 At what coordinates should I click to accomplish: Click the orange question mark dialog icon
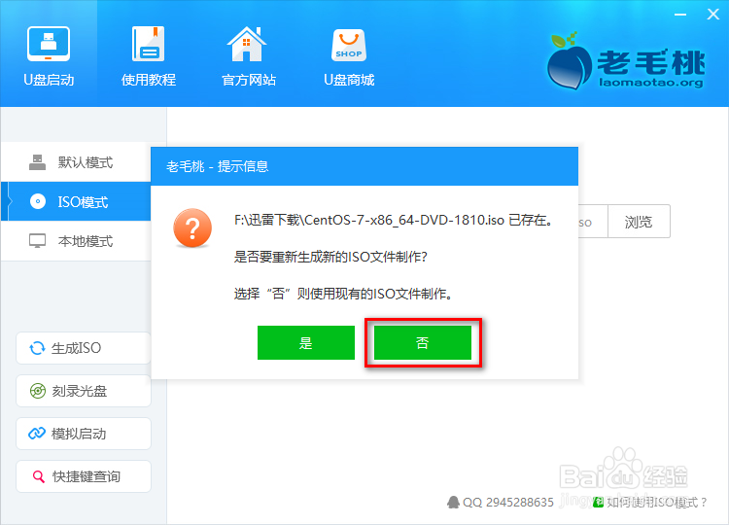(192, 227)
